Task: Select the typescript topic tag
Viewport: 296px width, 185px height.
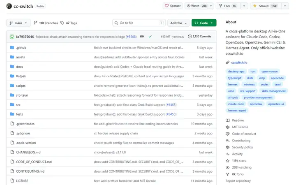Action: (234, 78)
